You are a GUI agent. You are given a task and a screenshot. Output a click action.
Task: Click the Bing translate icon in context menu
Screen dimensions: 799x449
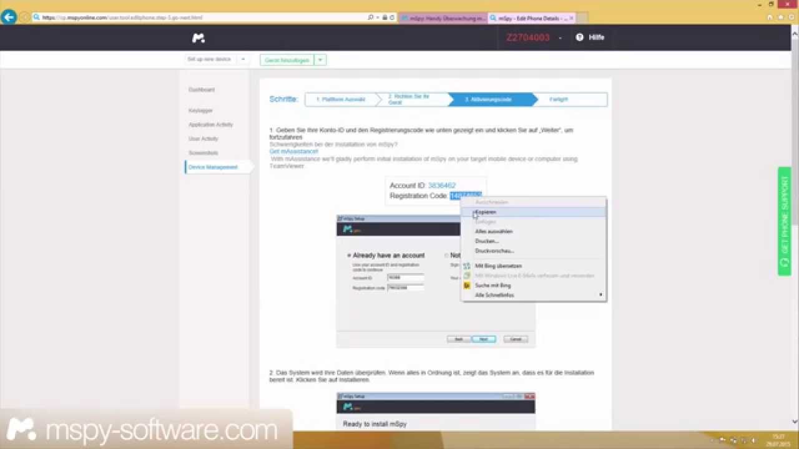tap(467, 266)
